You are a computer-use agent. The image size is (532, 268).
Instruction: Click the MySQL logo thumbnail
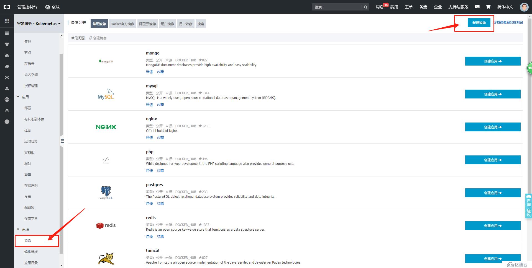tap(106, 94)
